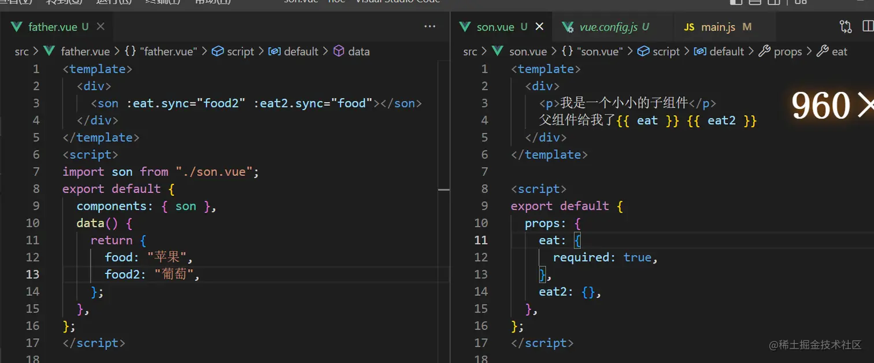This screenshot has height=363, width=874.
Task: Click cube icon of script in son.vue breadcrumb
Action: pyautogui.click(x=643, y=51)
